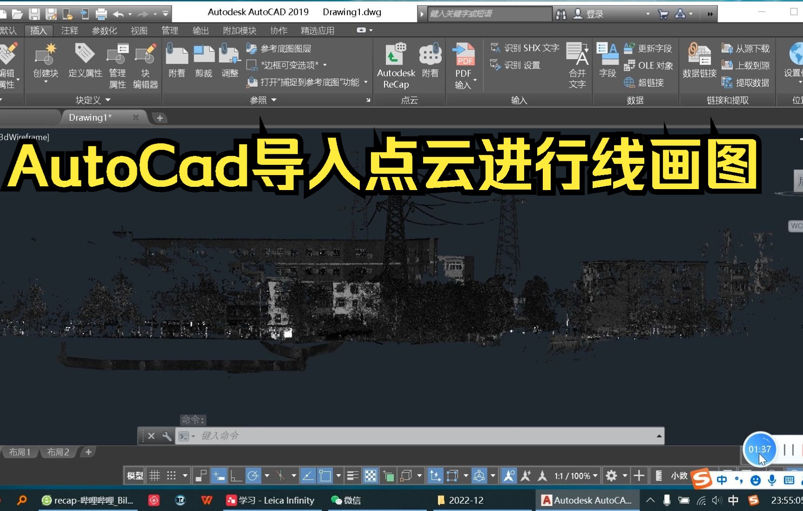The image size is (803, 511).
Task: Open the Create Block (创建块) tool
Action: click(46, 61)
